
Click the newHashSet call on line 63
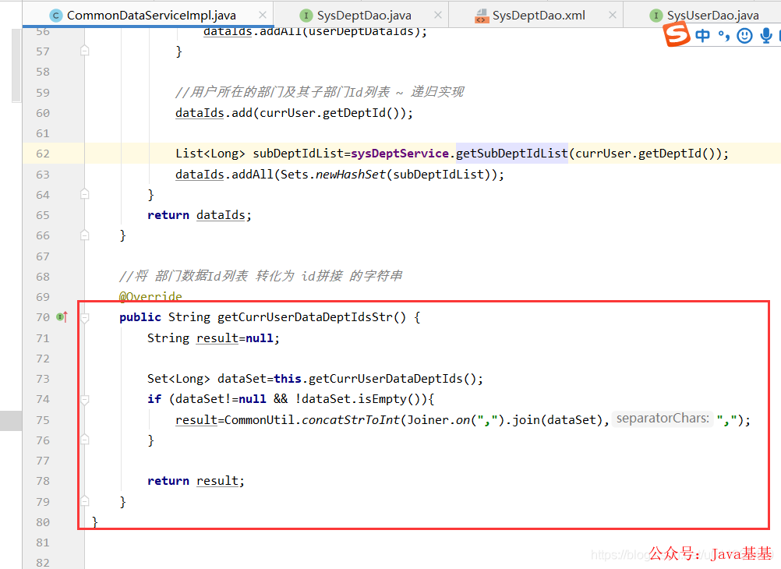(351, 175)
